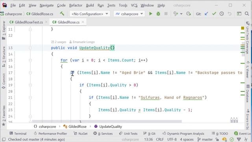
Task: Collapse the UpdateQuality method fold marker
Action: [x=30, y=48]
